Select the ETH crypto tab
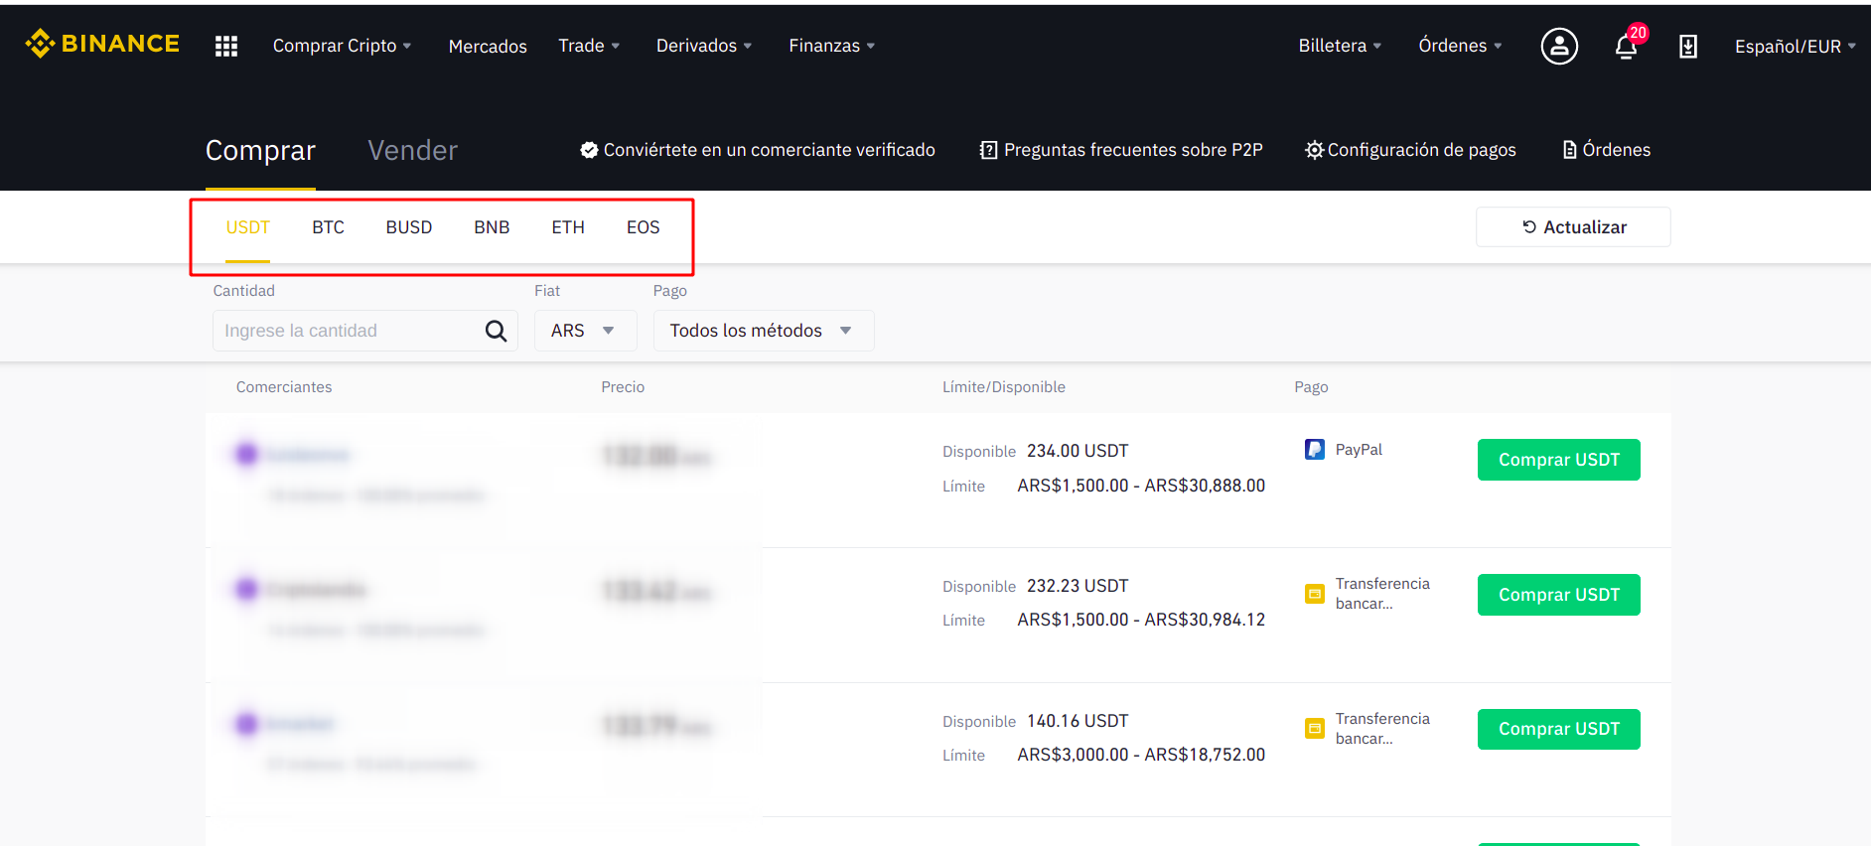The height and width of the screenshot is (846, 1871). [x=568, y=227]
